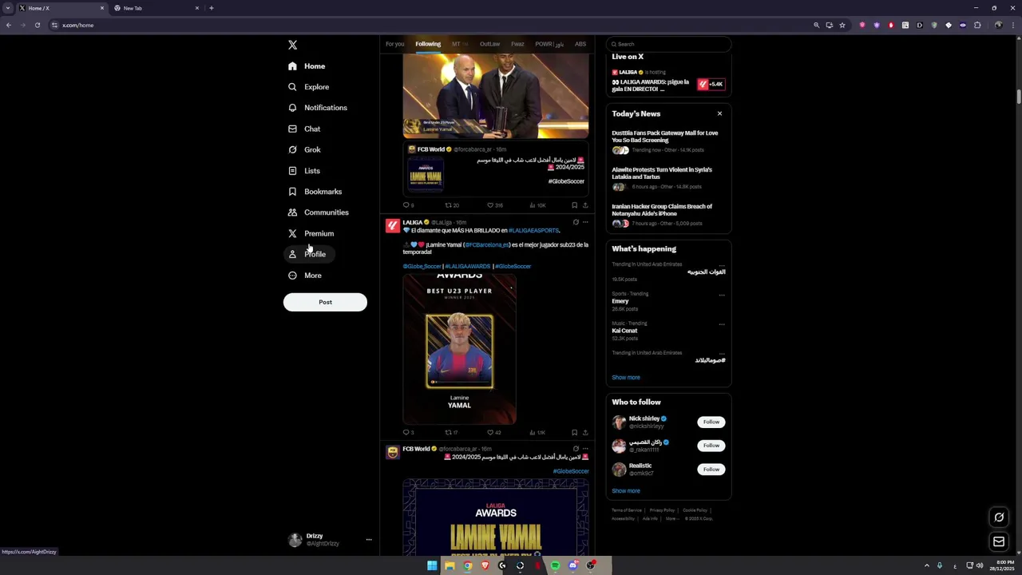Like the top post with 316 likes
Image resolution: width=1022 pixels, height=575 pixels.
[494, 205]
